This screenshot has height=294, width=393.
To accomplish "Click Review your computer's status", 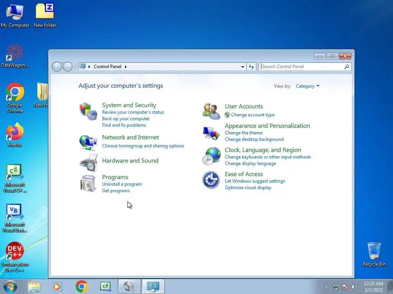I will tap(133, 112).
